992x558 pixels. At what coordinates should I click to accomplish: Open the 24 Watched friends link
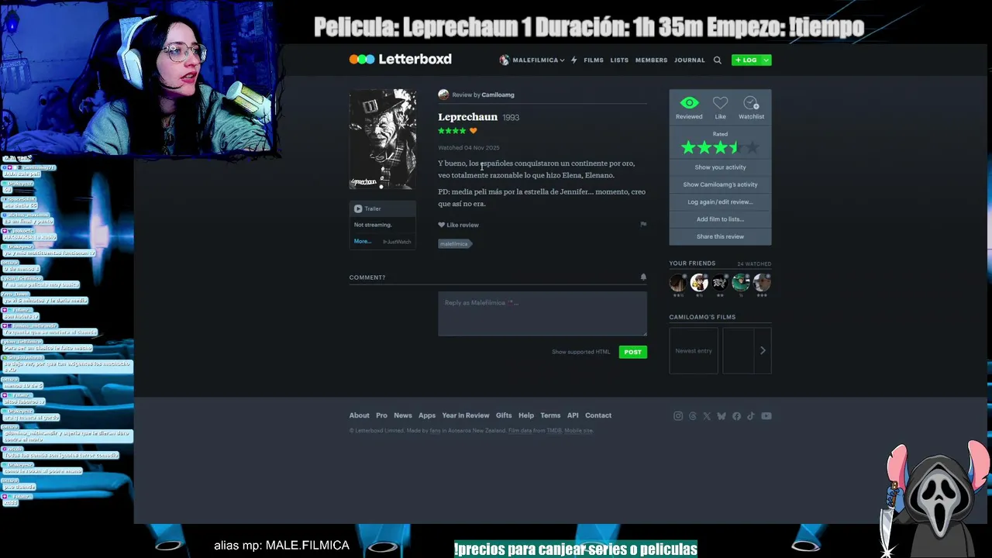pyautogui.click(x=754, y=264)
